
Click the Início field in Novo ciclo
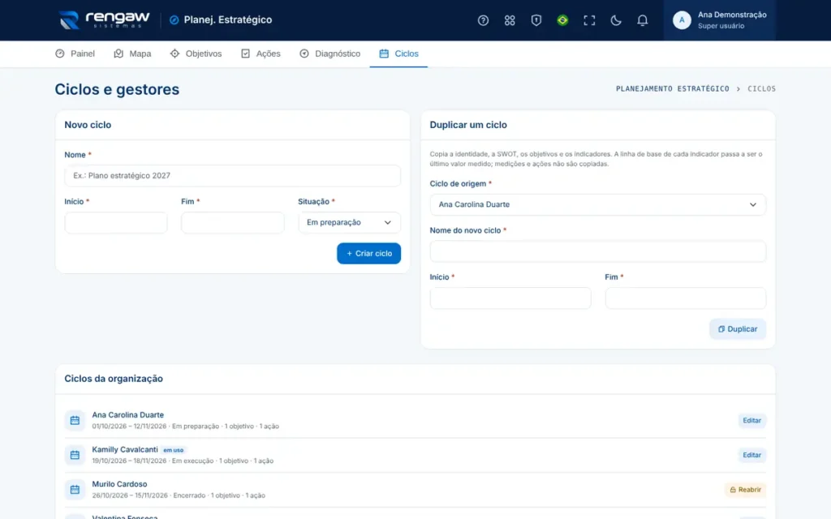[115, 222]
